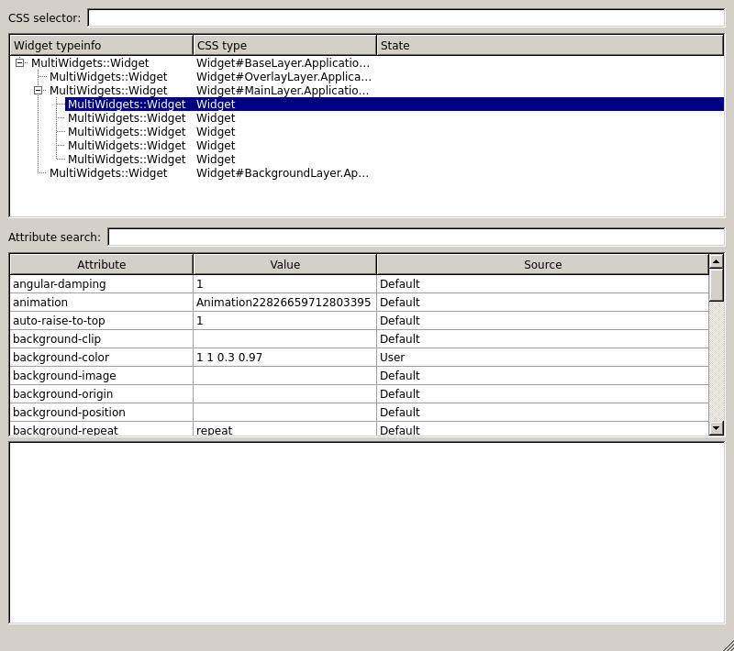Image resolution: width=734 pixels, height=651 pixels.
Task: Click the Value column header
Action: (x=284, y=264)
